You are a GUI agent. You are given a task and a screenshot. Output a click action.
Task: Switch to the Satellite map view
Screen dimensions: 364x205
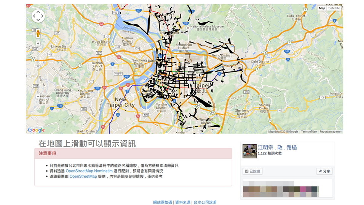pos(334,8)
